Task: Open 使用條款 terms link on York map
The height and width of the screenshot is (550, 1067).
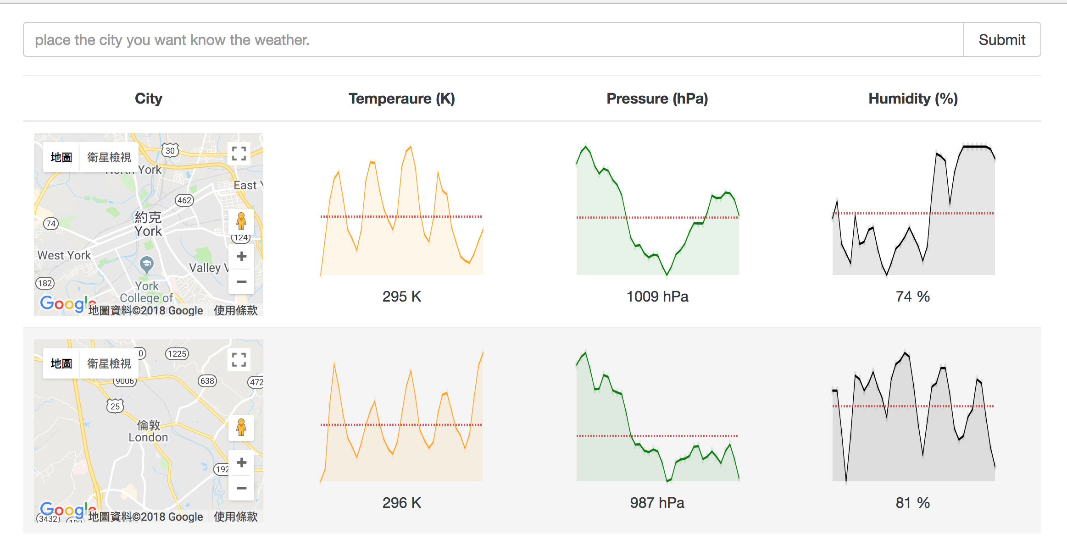Action: tap(236, 310)
